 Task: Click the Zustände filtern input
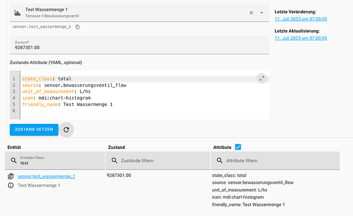click(x=161, y=161)
